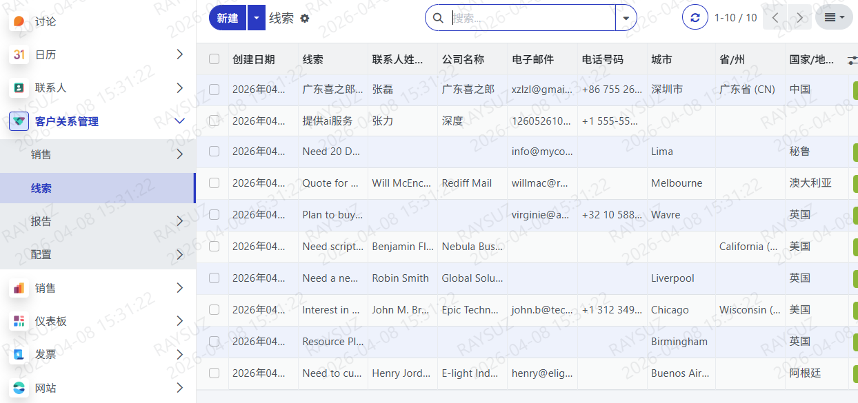Viewport: 858px width, 403px height.
Task: Click the 深圳市 city cell
Action: pyautogui.click(x=681, y=90)
